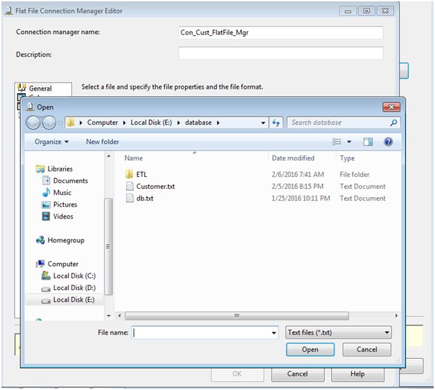Image resolution: width=435 pixels, height=390 pixels.
Task: Click Local Disk (E:) in address path
Action: coord(151,123)
